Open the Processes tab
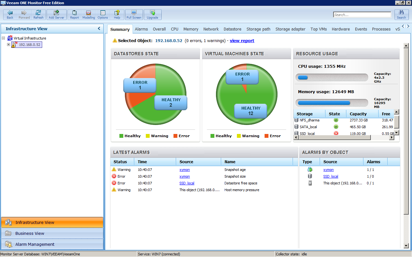Viewport: 412px width, 257px height. (381, 29)
